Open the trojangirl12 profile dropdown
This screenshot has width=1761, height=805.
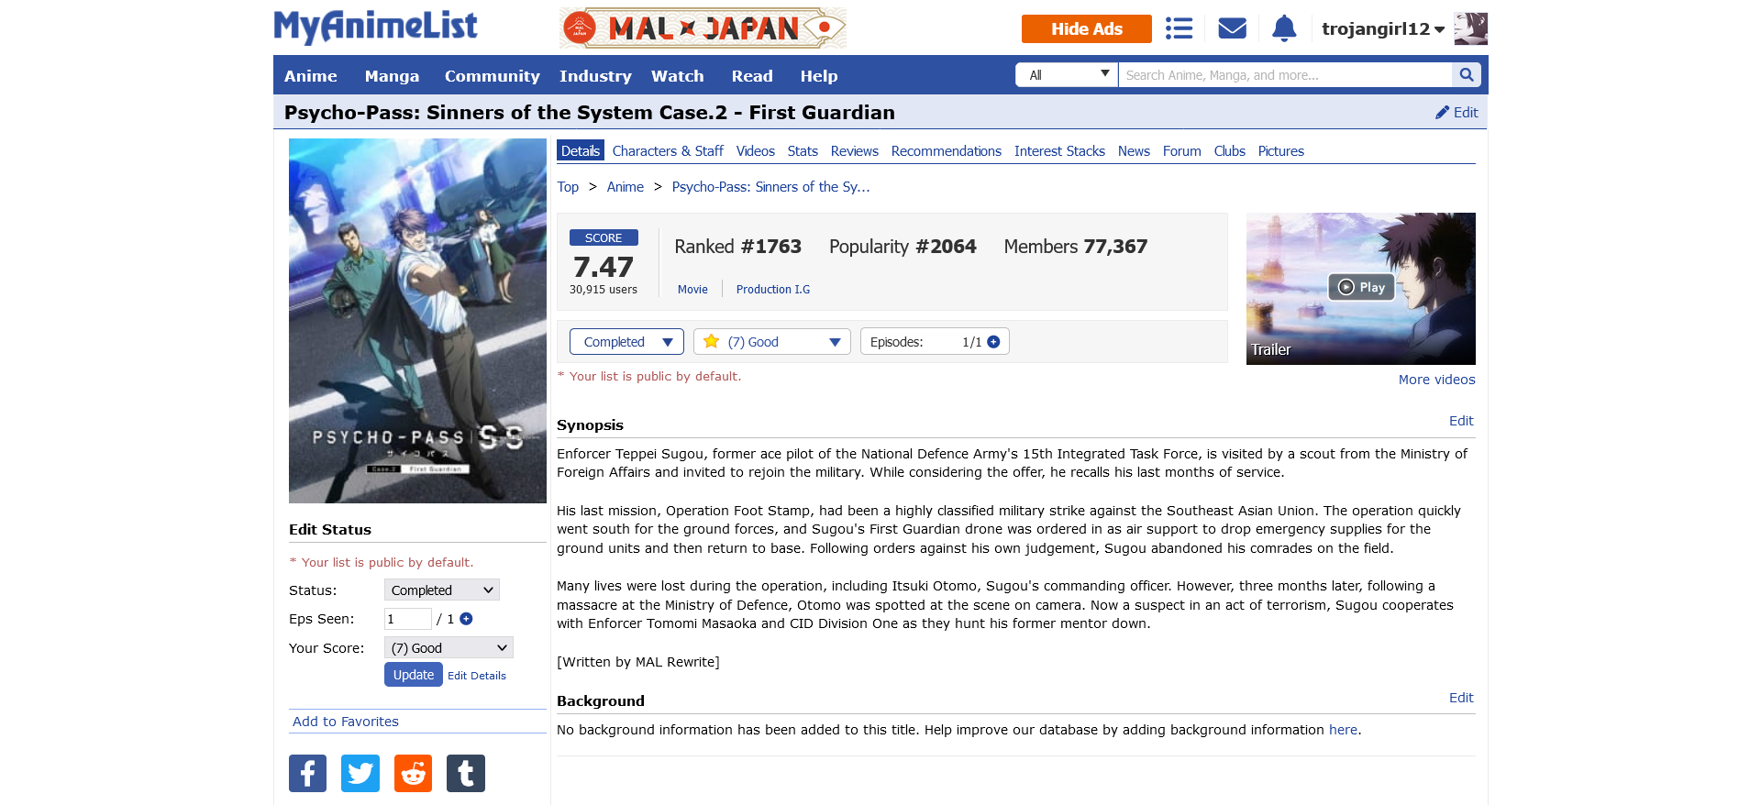click(x=1383, y=29)
